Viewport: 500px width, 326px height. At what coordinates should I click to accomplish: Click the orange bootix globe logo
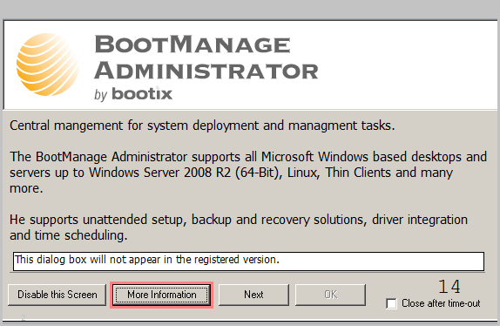click(48, 65)
